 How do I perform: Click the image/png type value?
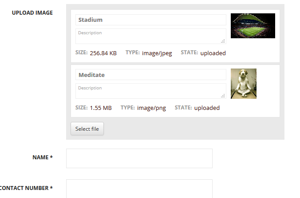click(x=151, y=108)
